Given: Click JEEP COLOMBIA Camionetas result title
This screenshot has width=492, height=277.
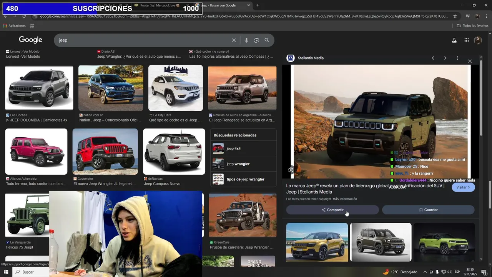Looking at the screenshot, I should point(38,120).
